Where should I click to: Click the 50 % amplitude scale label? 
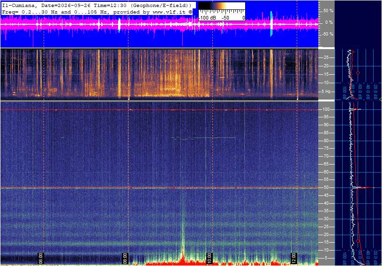pyautogui.click(x=328, y=11)
